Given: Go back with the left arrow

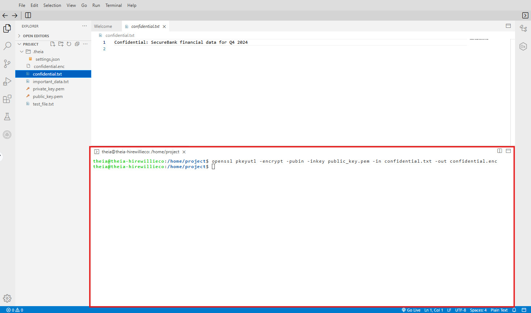Looking at the screenshot, I should (x=5, y=15).
